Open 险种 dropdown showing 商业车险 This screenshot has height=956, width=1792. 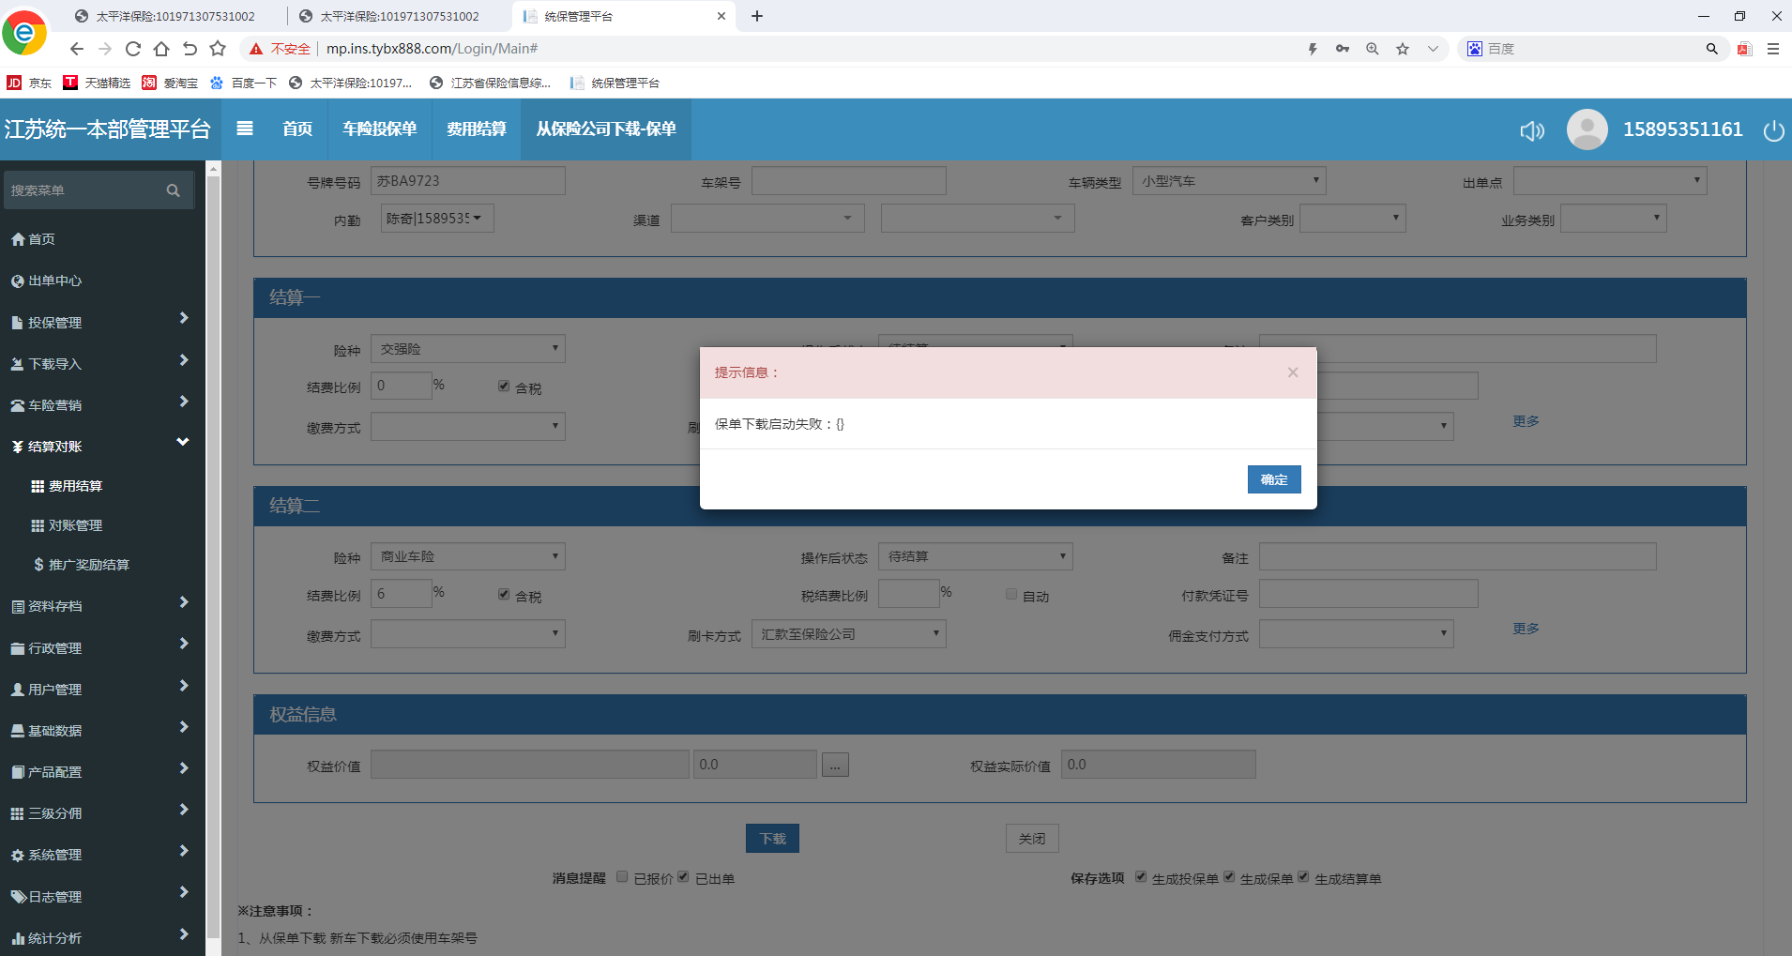coord(468,557)
